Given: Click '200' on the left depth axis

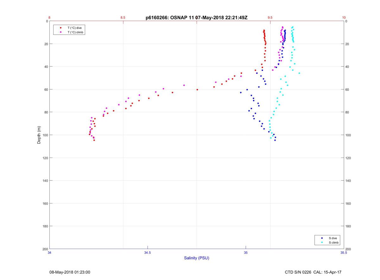Looking at the screenshot, I should click(x=45, y=249).
